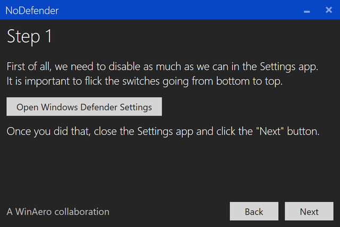Close the NoDefender window
The width and height of the screenshot is (340, 227).
click(329, 10)
